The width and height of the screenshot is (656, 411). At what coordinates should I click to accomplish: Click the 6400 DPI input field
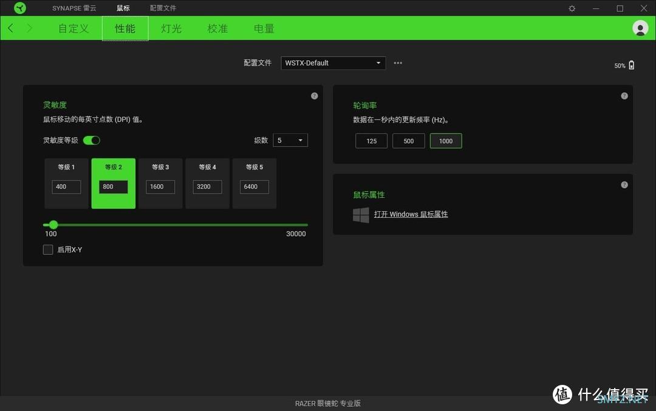255,187
